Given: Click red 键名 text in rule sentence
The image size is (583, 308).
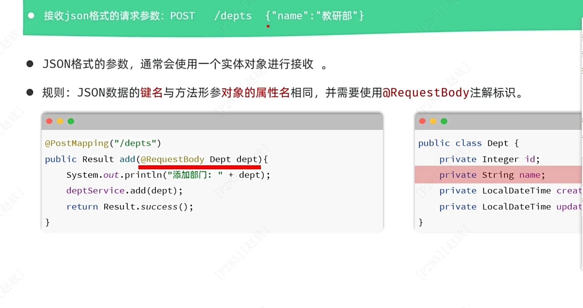Looking at the screenshot, I should (x=151, y=93).
